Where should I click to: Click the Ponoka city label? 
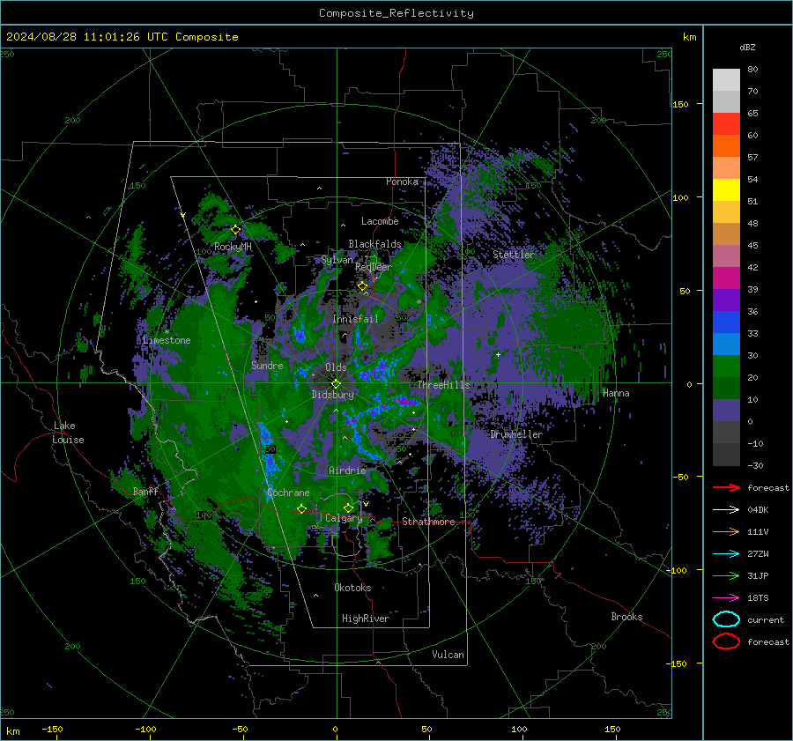point(402,182)
